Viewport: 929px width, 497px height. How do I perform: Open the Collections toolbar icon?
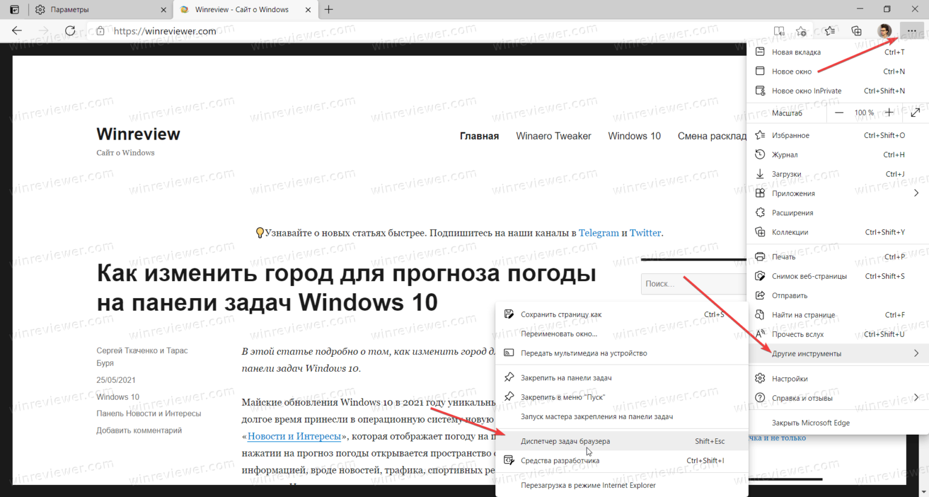856,31
